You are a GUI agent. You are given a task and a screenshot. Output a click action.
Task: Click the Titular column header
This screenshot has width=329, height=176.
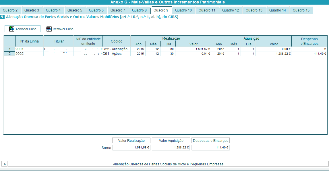tap(59, 41)
